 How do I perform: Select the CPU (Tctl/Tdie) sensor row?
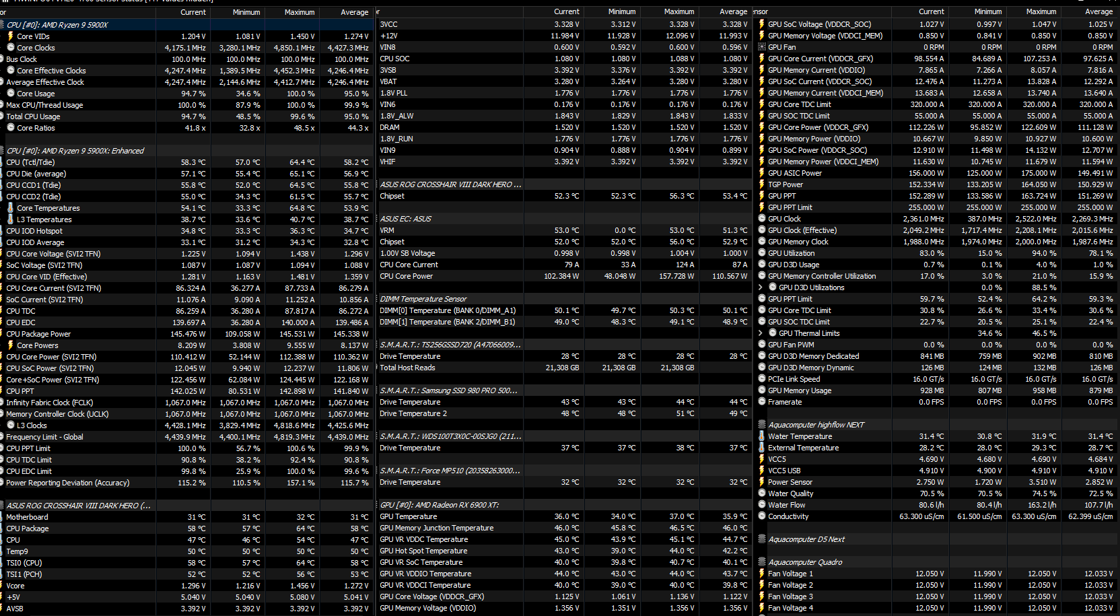tap(186, 162)
